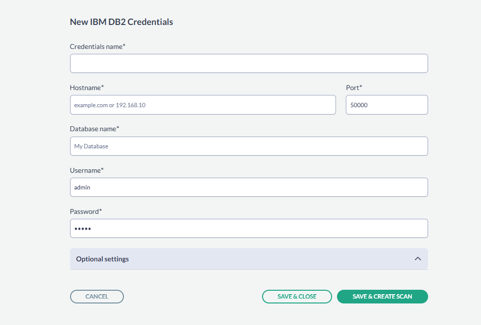Focus the Password field with masked dots
The height and width of the screenshot is (325, 481).
click(x=249, y=228)
